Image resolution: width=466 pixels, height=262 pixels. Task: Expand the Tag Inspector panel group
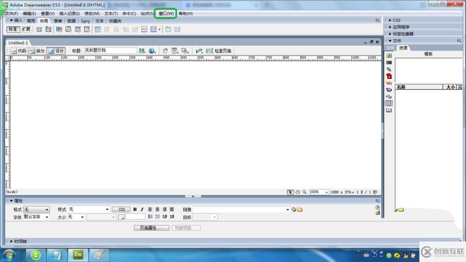coord(390,34)
